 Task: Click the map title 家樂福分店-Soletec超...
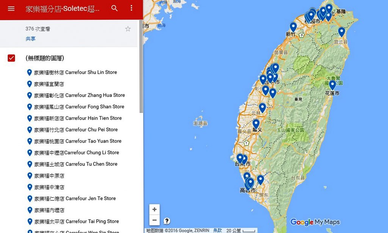pos(63,9)
